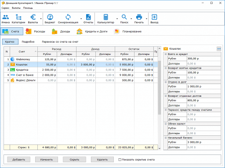The width and height of the screenshot is (225, 168).
Task: Open the Сервис menu
Action: (x=5, y=8)
